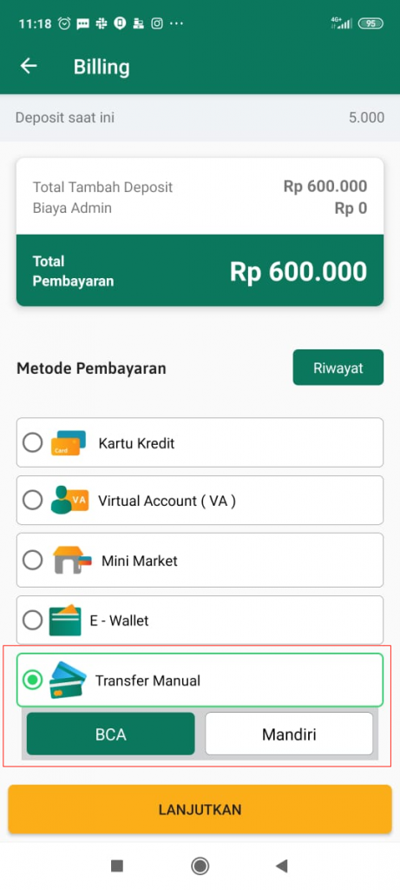This screenshot has height=890, width=400.
Task: Select the Virtual Account radio button
Action: pyautogui.click(x=32, y=500)
